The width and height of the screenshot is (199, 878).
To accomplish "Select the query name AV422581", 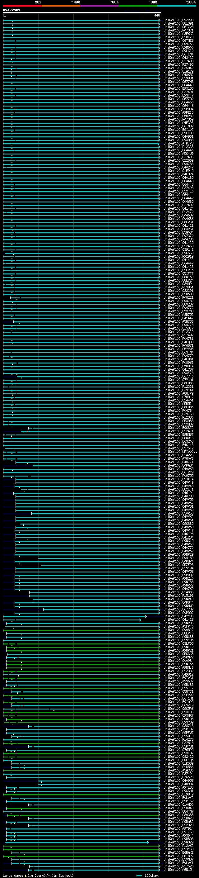I will pyautogui.click(x=12, y=10).
